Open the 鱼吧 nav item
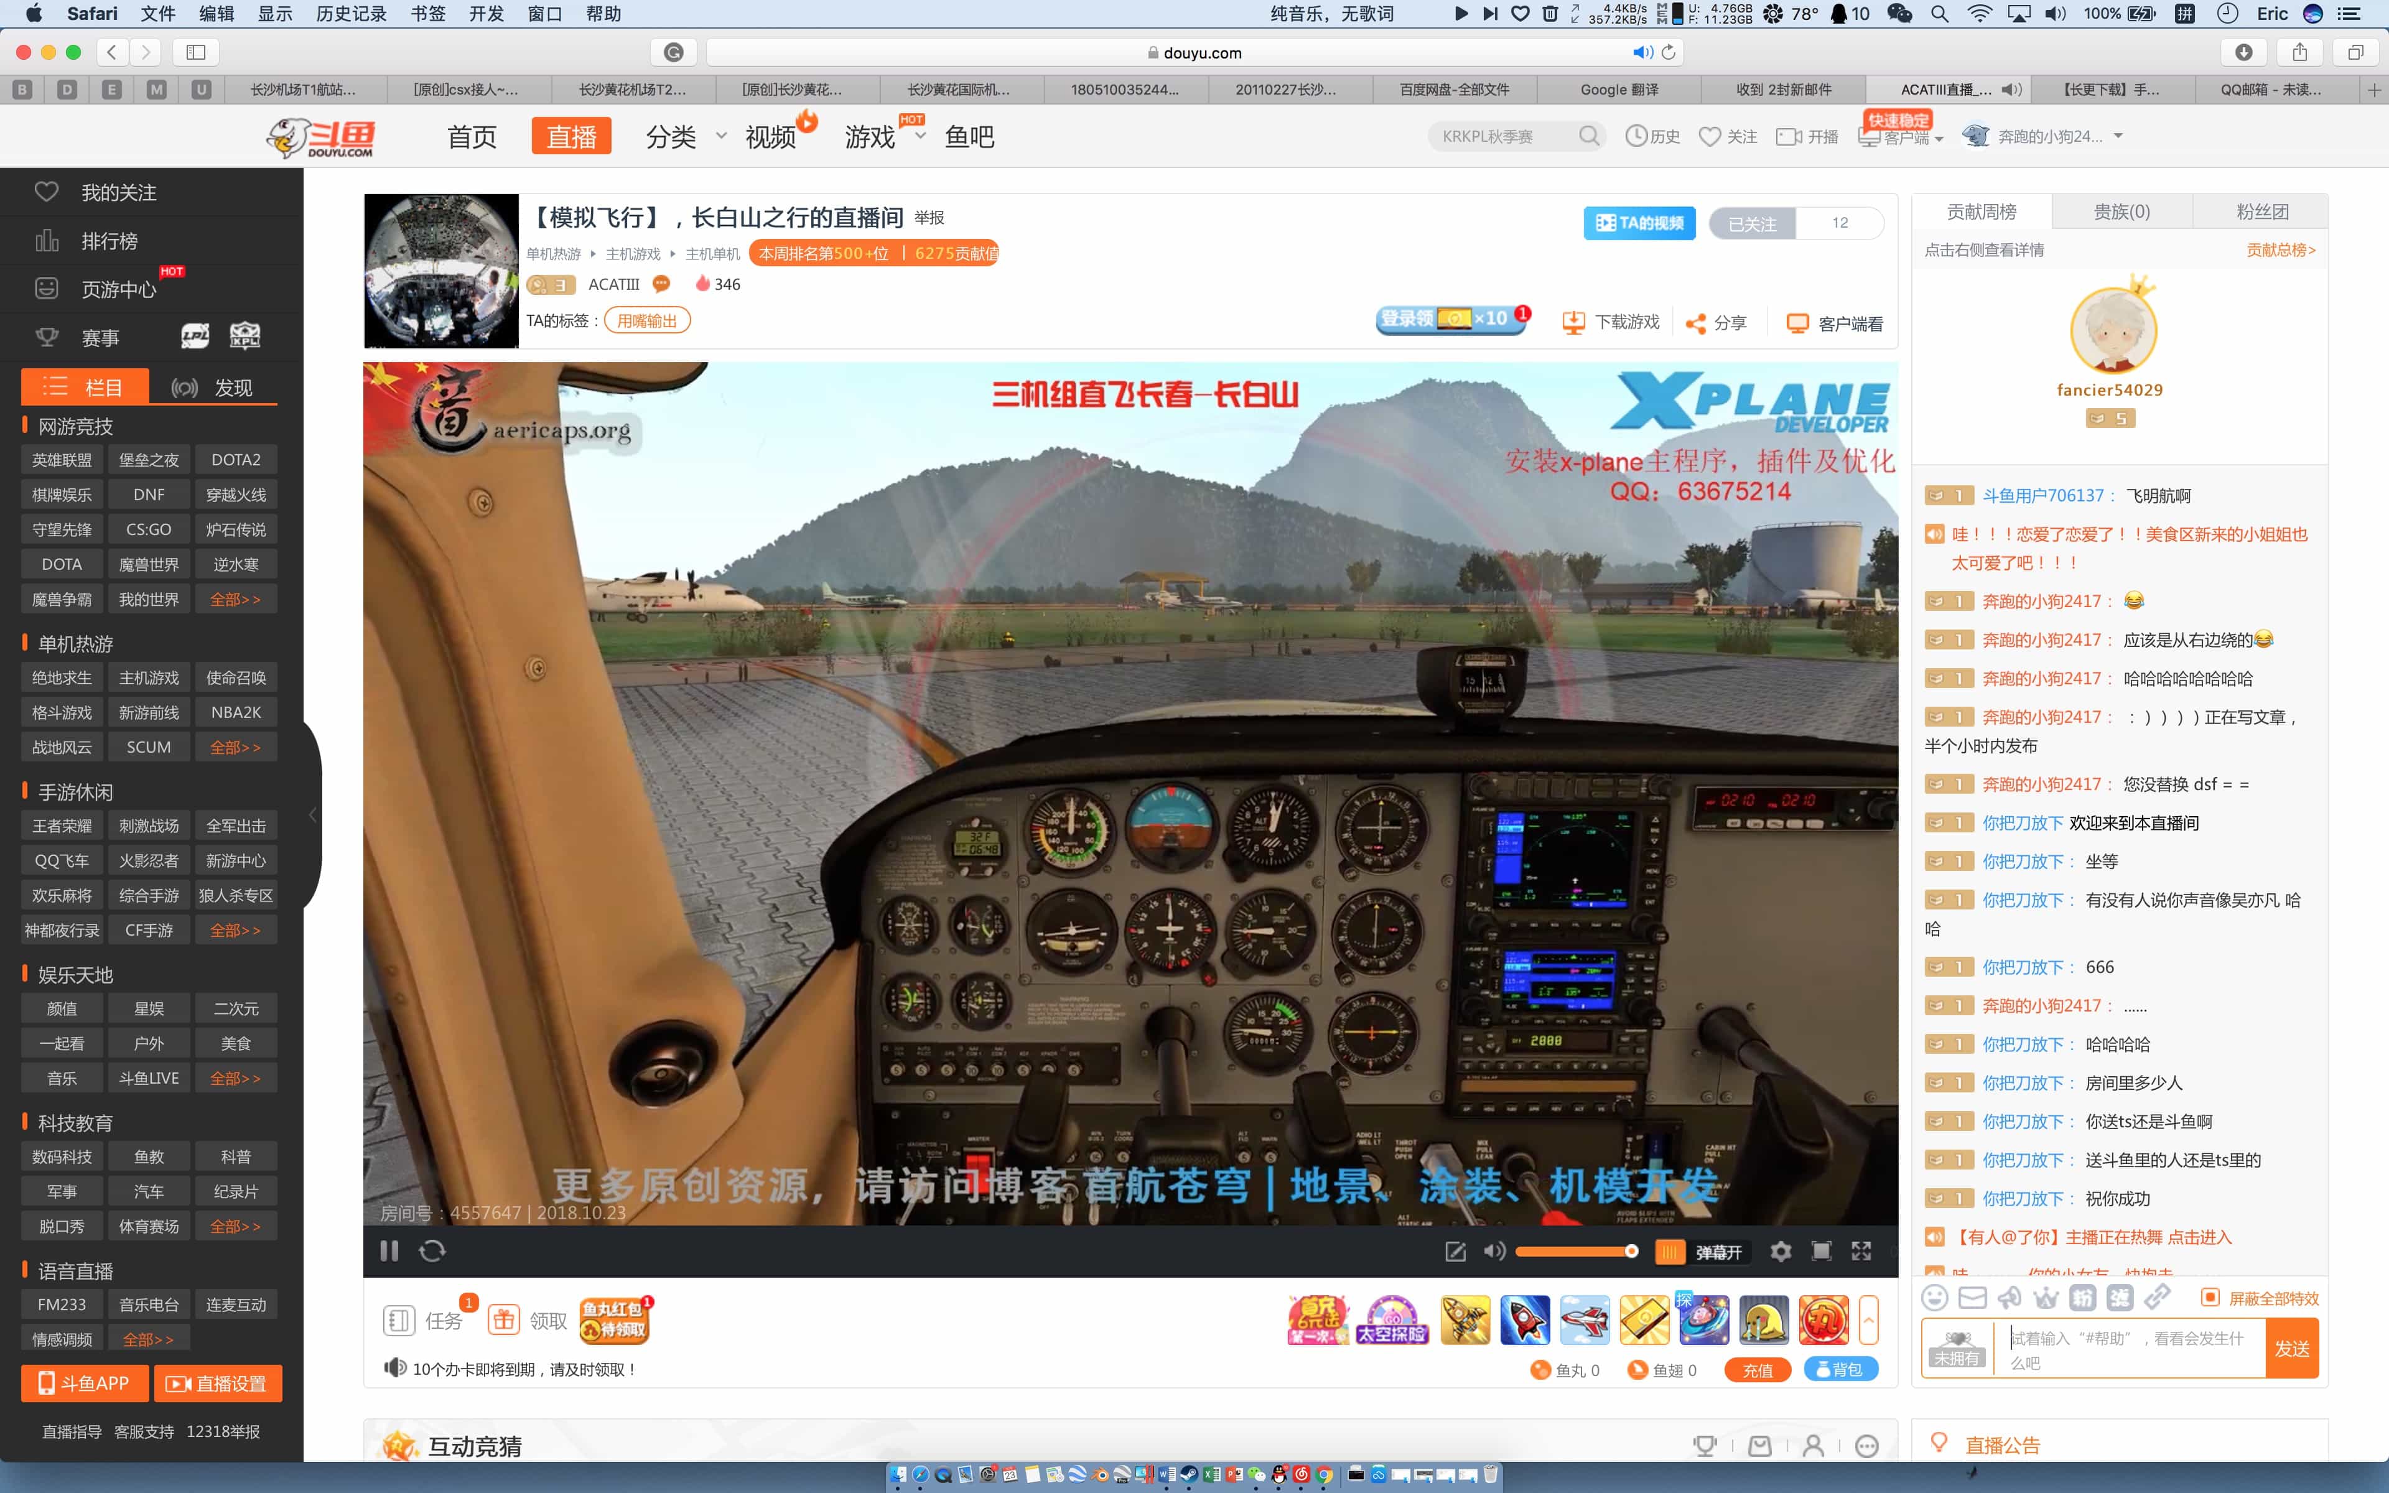2389x1493 pixels. click(969, 136)
